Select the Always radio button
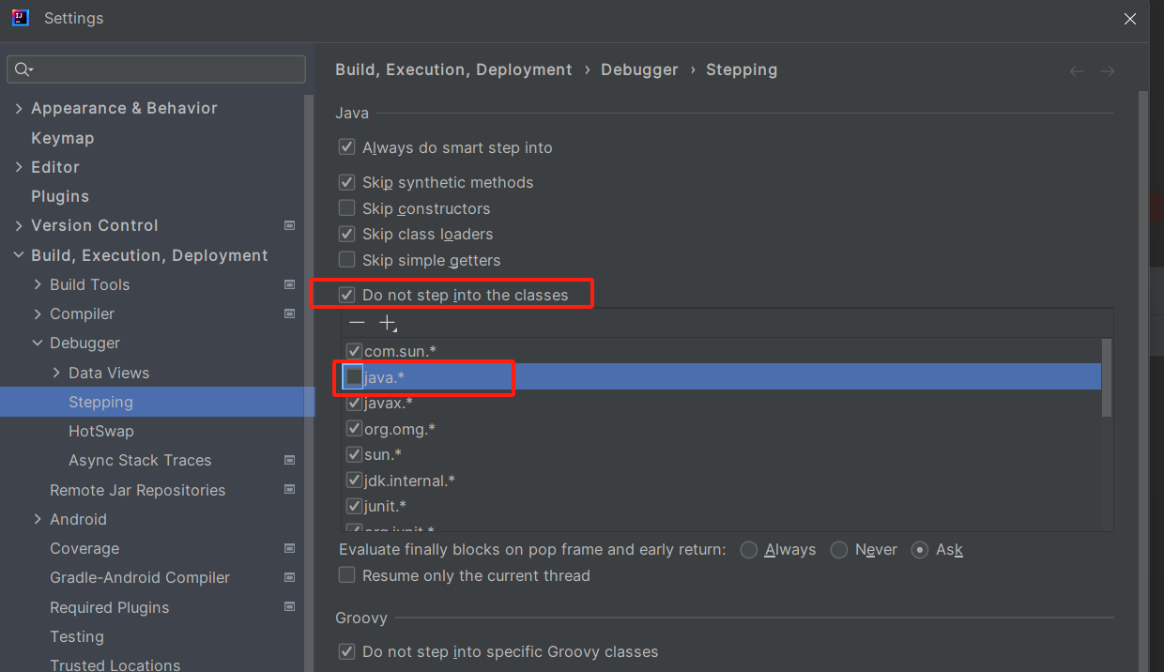This screenshot has height=672, width=1164. click(x=748, y=550)
